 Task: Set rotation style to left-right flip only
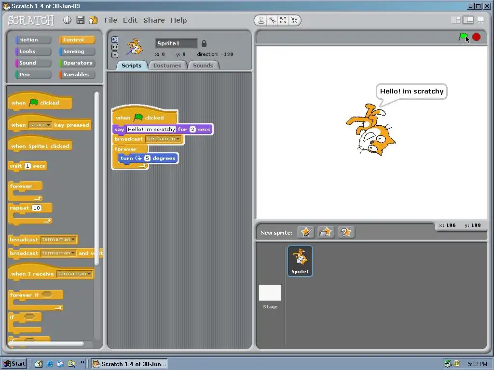[115, 47]
